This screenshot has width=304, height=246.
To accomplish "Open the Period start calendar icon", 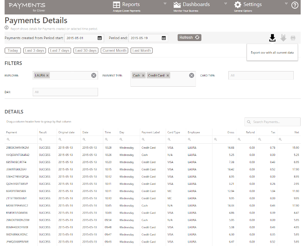I will coord(100,38).
